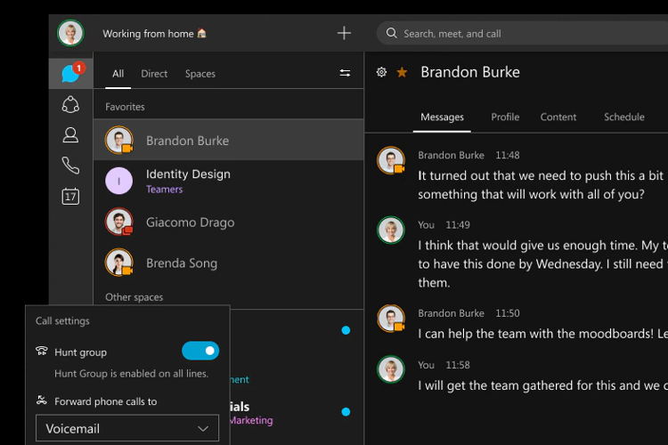The image size is (668, 445).
Task: Open the filter icon in spaces list
Action: click(x=345, y=74)
